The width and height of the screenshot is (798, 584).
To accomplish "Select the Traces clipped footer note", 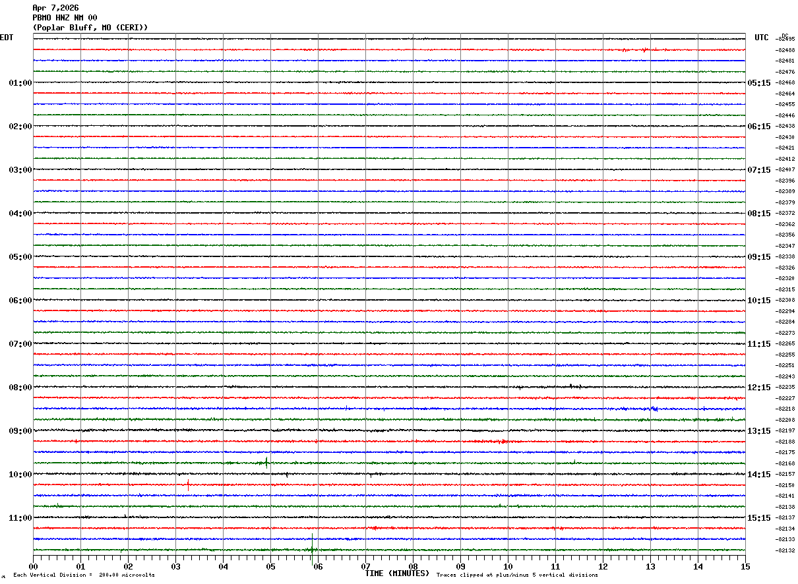I will pos(517,575).
